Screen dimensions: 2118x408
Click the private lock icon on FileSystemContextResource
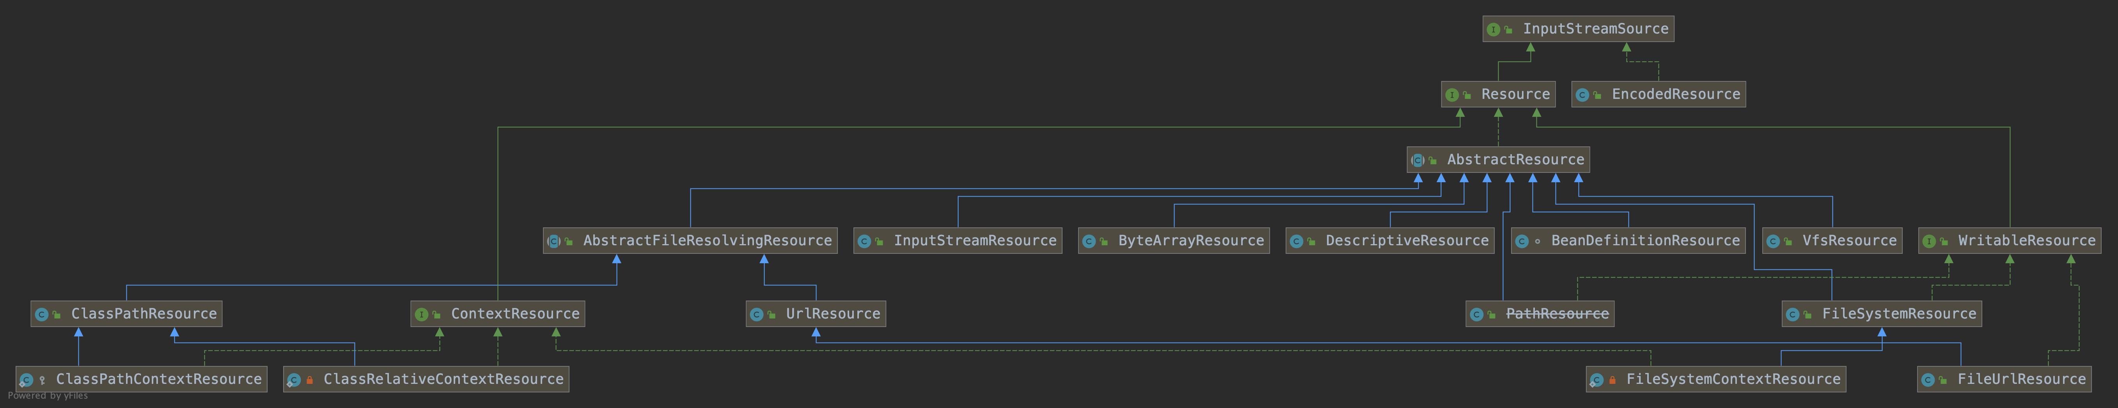(x=1613, y=380)
